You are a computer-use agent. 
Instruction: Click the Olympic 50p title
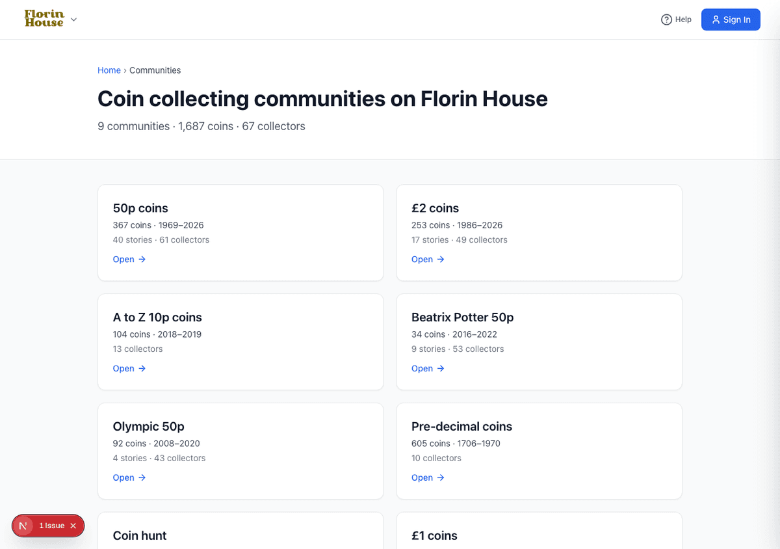pos(149,427)
